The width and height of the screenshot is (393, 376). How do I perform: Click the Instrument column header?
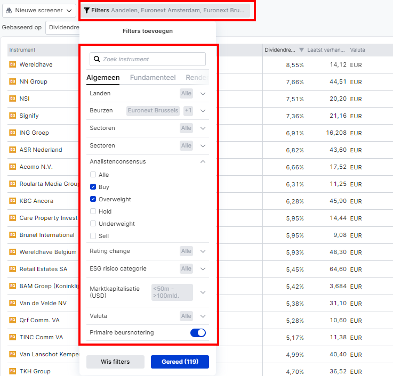click(22, 50)
